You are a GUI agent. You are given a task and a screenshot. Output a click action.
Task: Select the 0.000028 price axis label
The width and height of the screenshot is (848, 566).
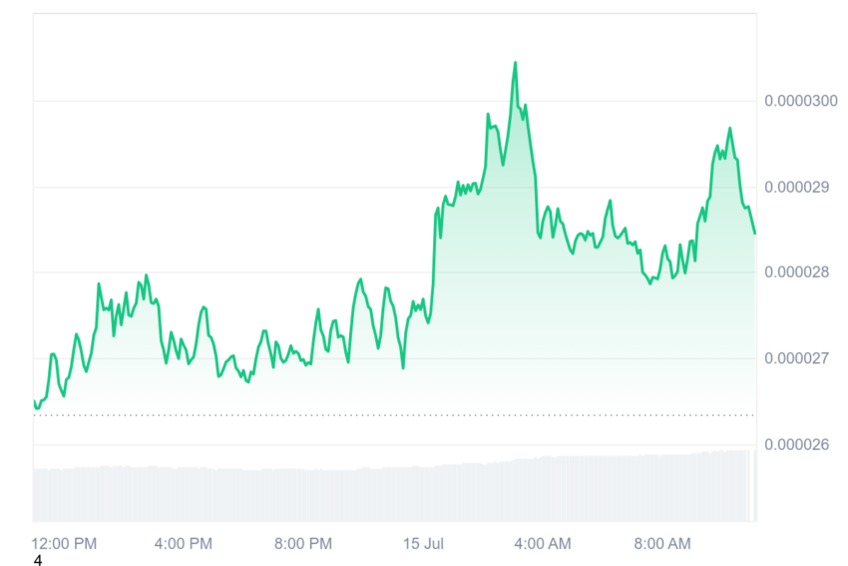pyautogui.click(x=797, y=273)
